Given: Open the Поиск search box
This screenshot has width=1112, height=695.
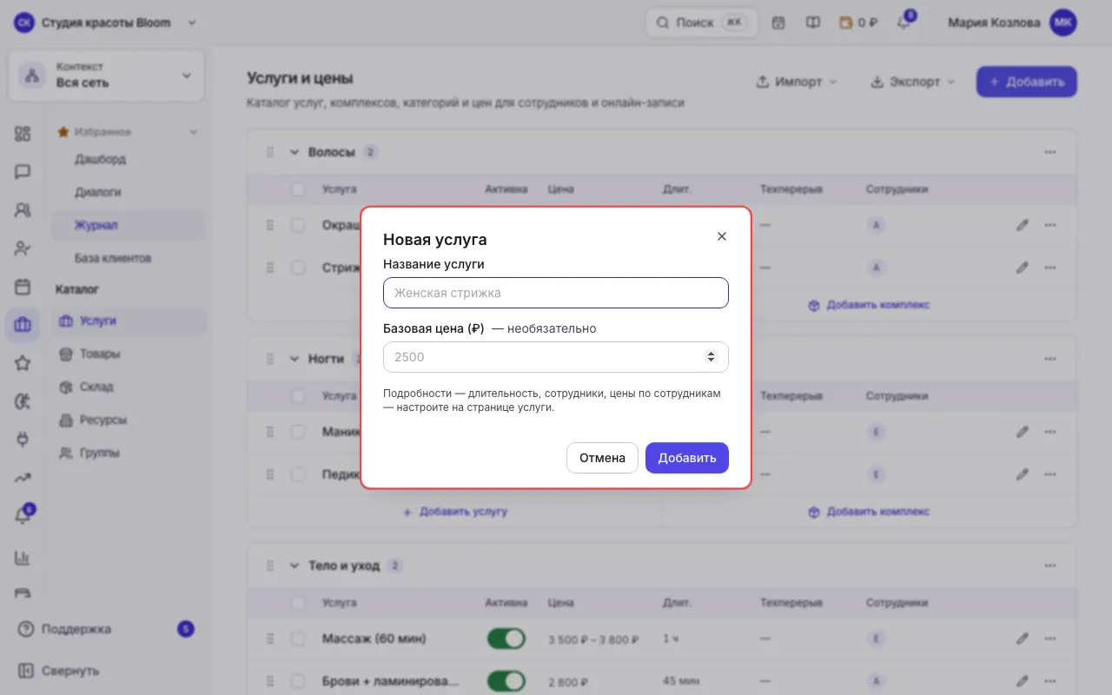Looking at the screenshot, I should [x=701, y=23].
